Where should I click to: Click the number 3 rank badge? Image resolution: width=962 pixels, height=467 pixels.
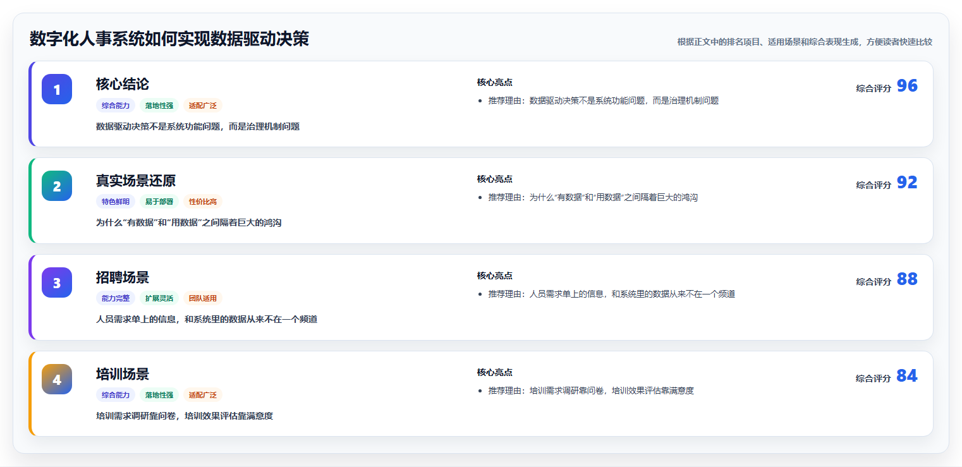[57, 282]
